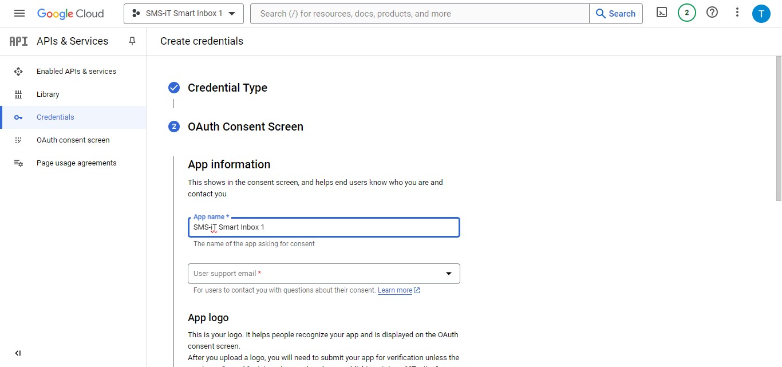Click the account avatar labeled T

[x=761, y=13]
